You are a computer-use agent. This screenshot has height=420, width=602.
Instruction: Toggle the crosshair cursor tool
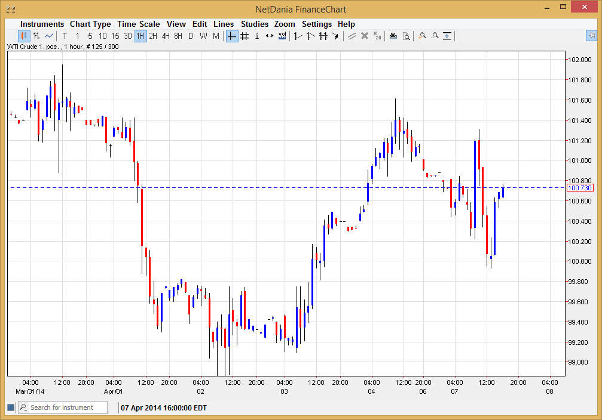[x=231, y=36]
